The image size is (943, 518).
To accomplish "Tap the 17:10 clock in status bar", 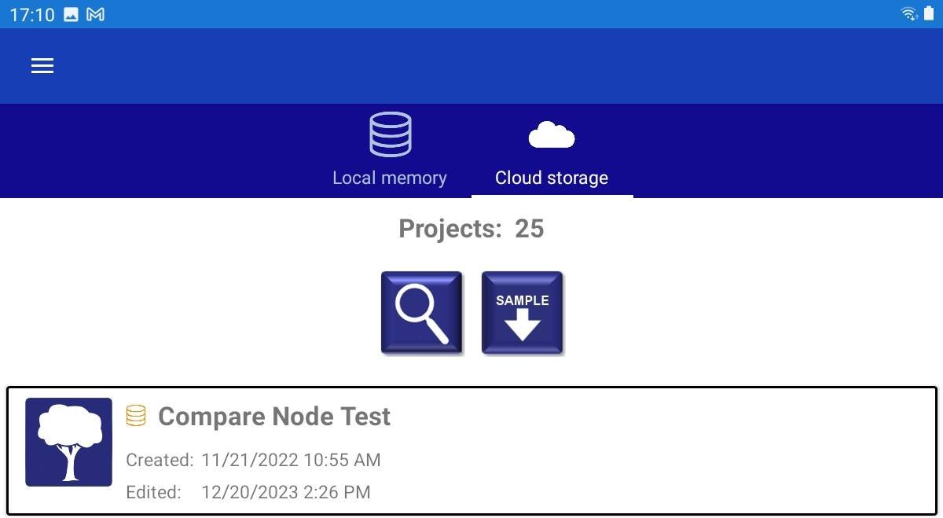I will (x=31, y=14).
